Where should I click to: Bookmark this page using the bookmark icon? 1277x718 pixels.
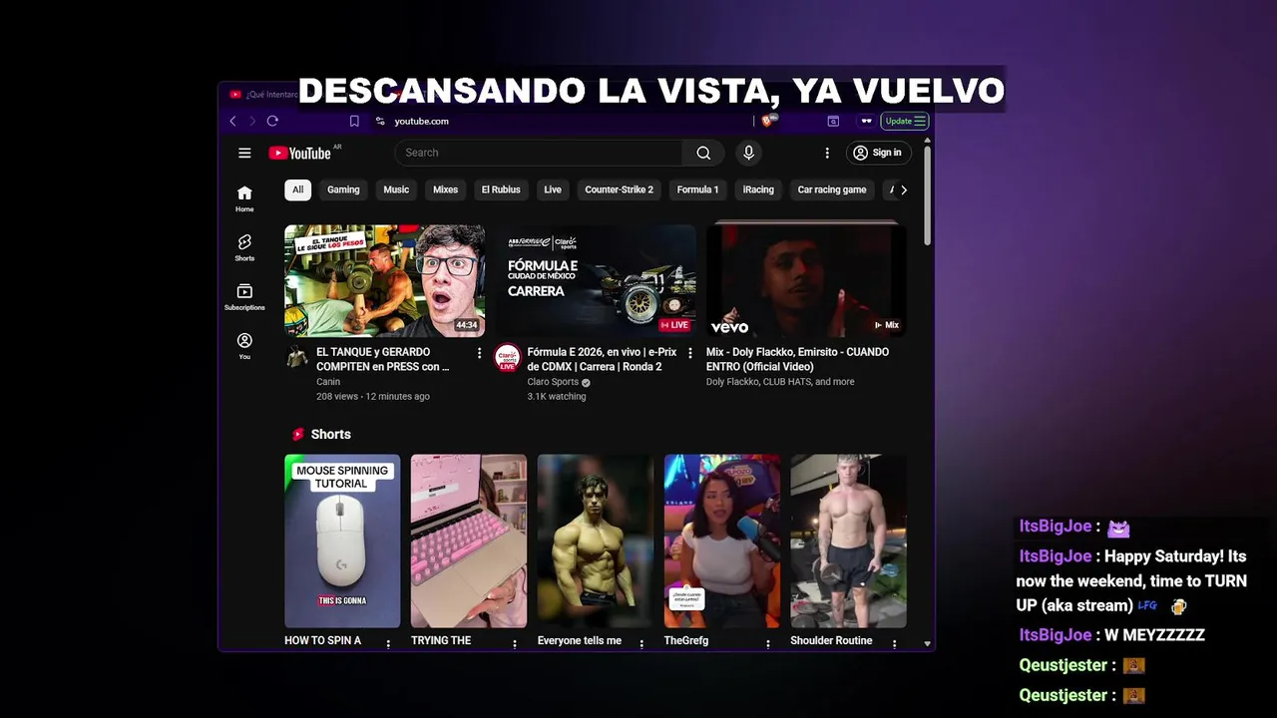354,121
